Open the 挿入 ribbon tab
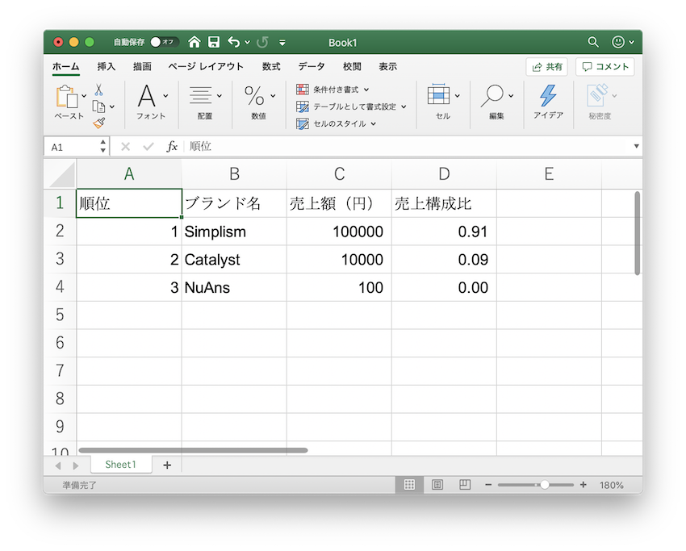Viewport: 686px width, 551px height. click(x=107, y=66)
